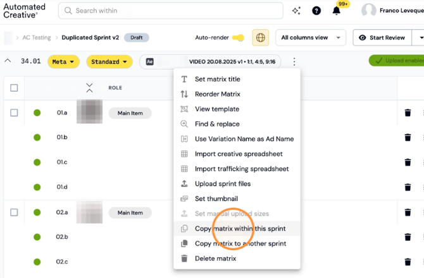
Task: Click the Draft status badge
Action: click(x=136, y=37)
